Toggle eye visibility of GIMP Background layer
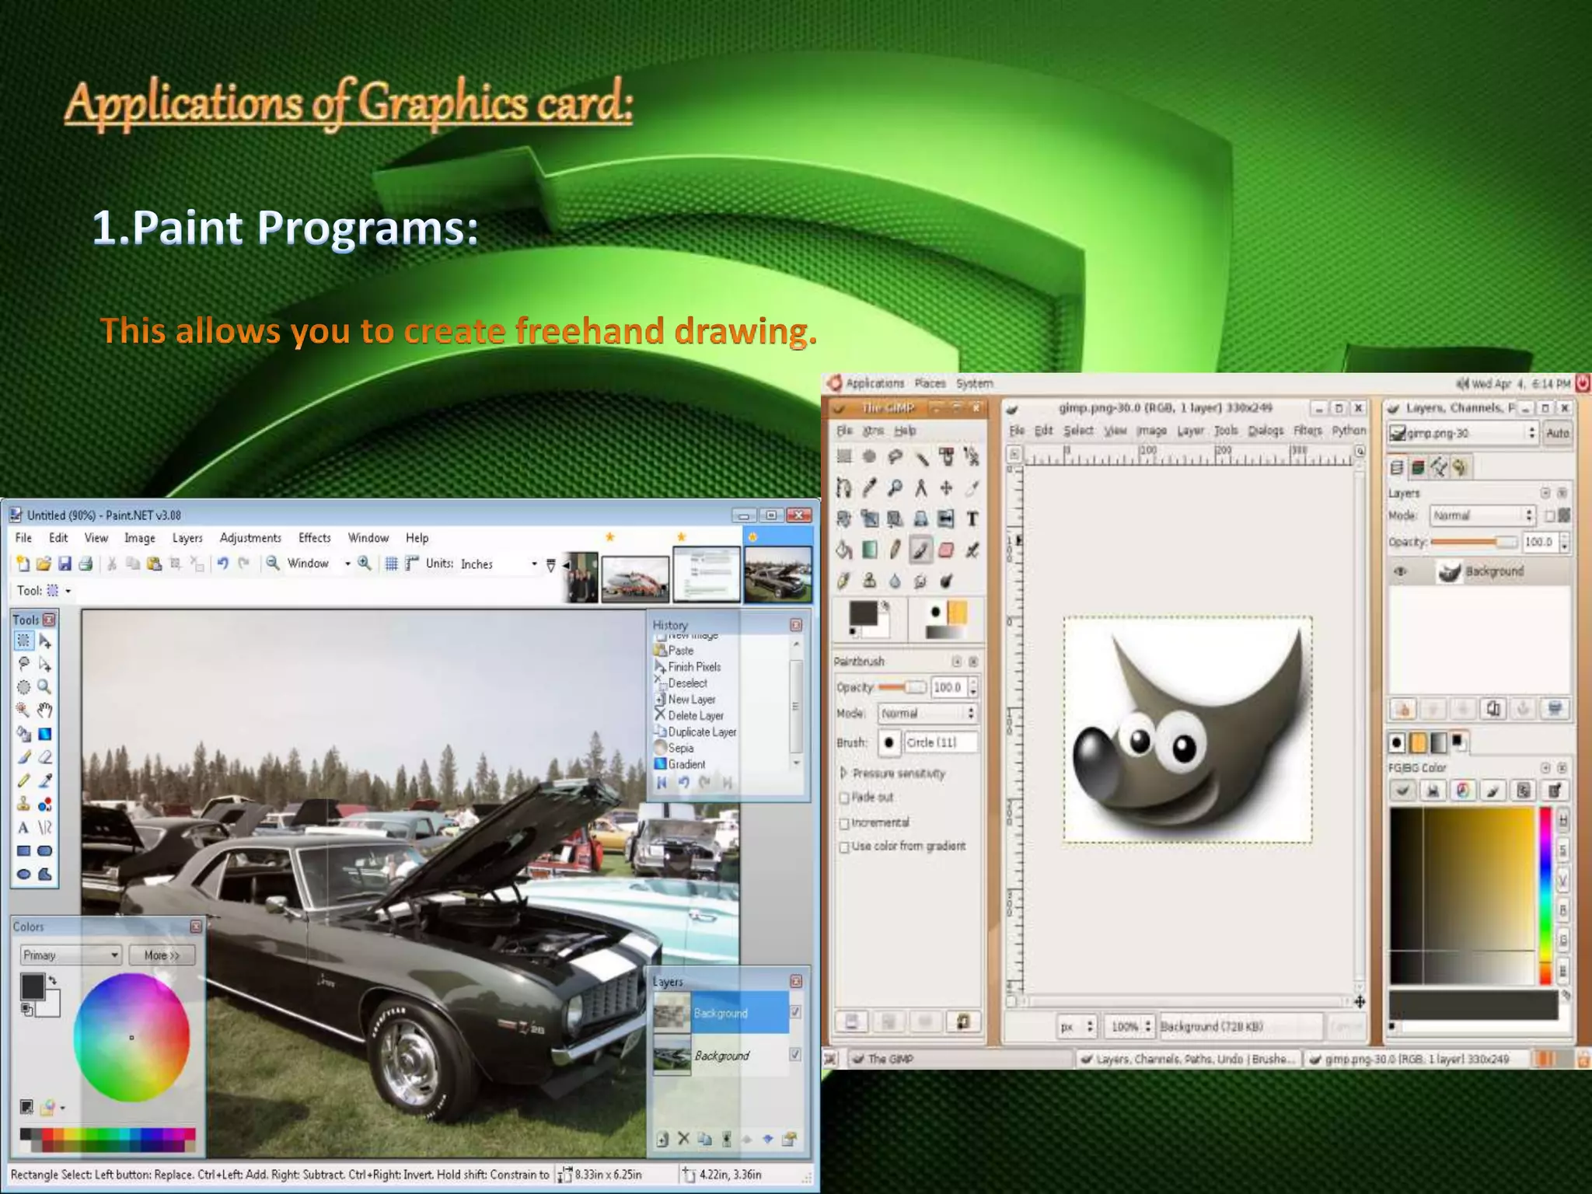Screen dimensions: 1592x1194 point(1400,572)
